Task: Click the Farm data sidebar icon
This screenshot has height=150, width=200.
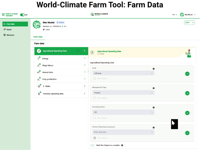Action: 5,24
